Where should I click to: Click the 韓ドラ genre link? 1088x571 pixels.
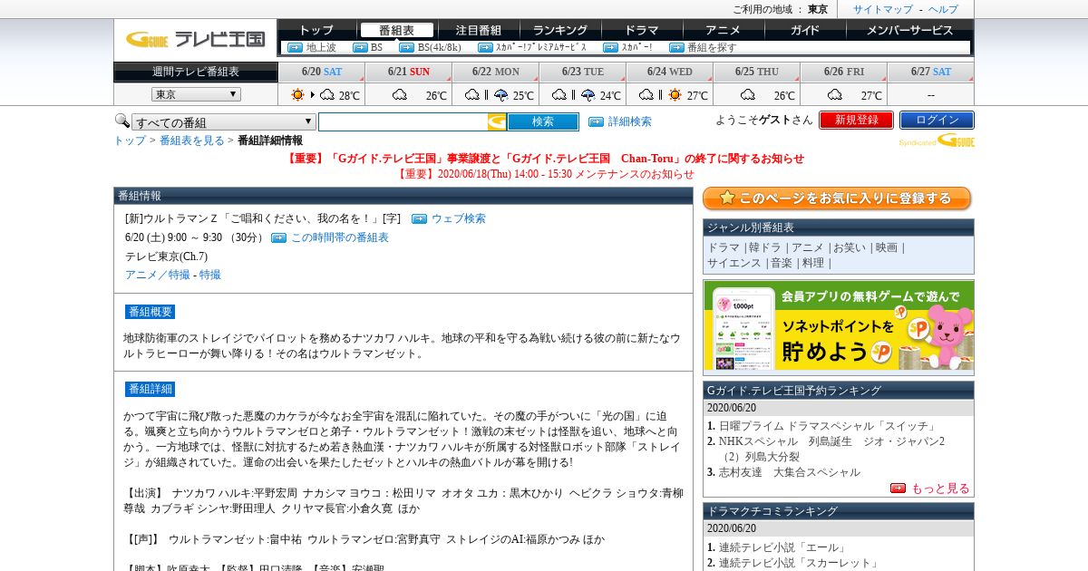763,247
